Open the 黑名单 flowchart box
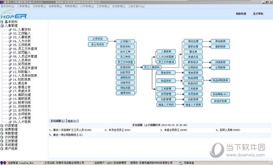 193,52
